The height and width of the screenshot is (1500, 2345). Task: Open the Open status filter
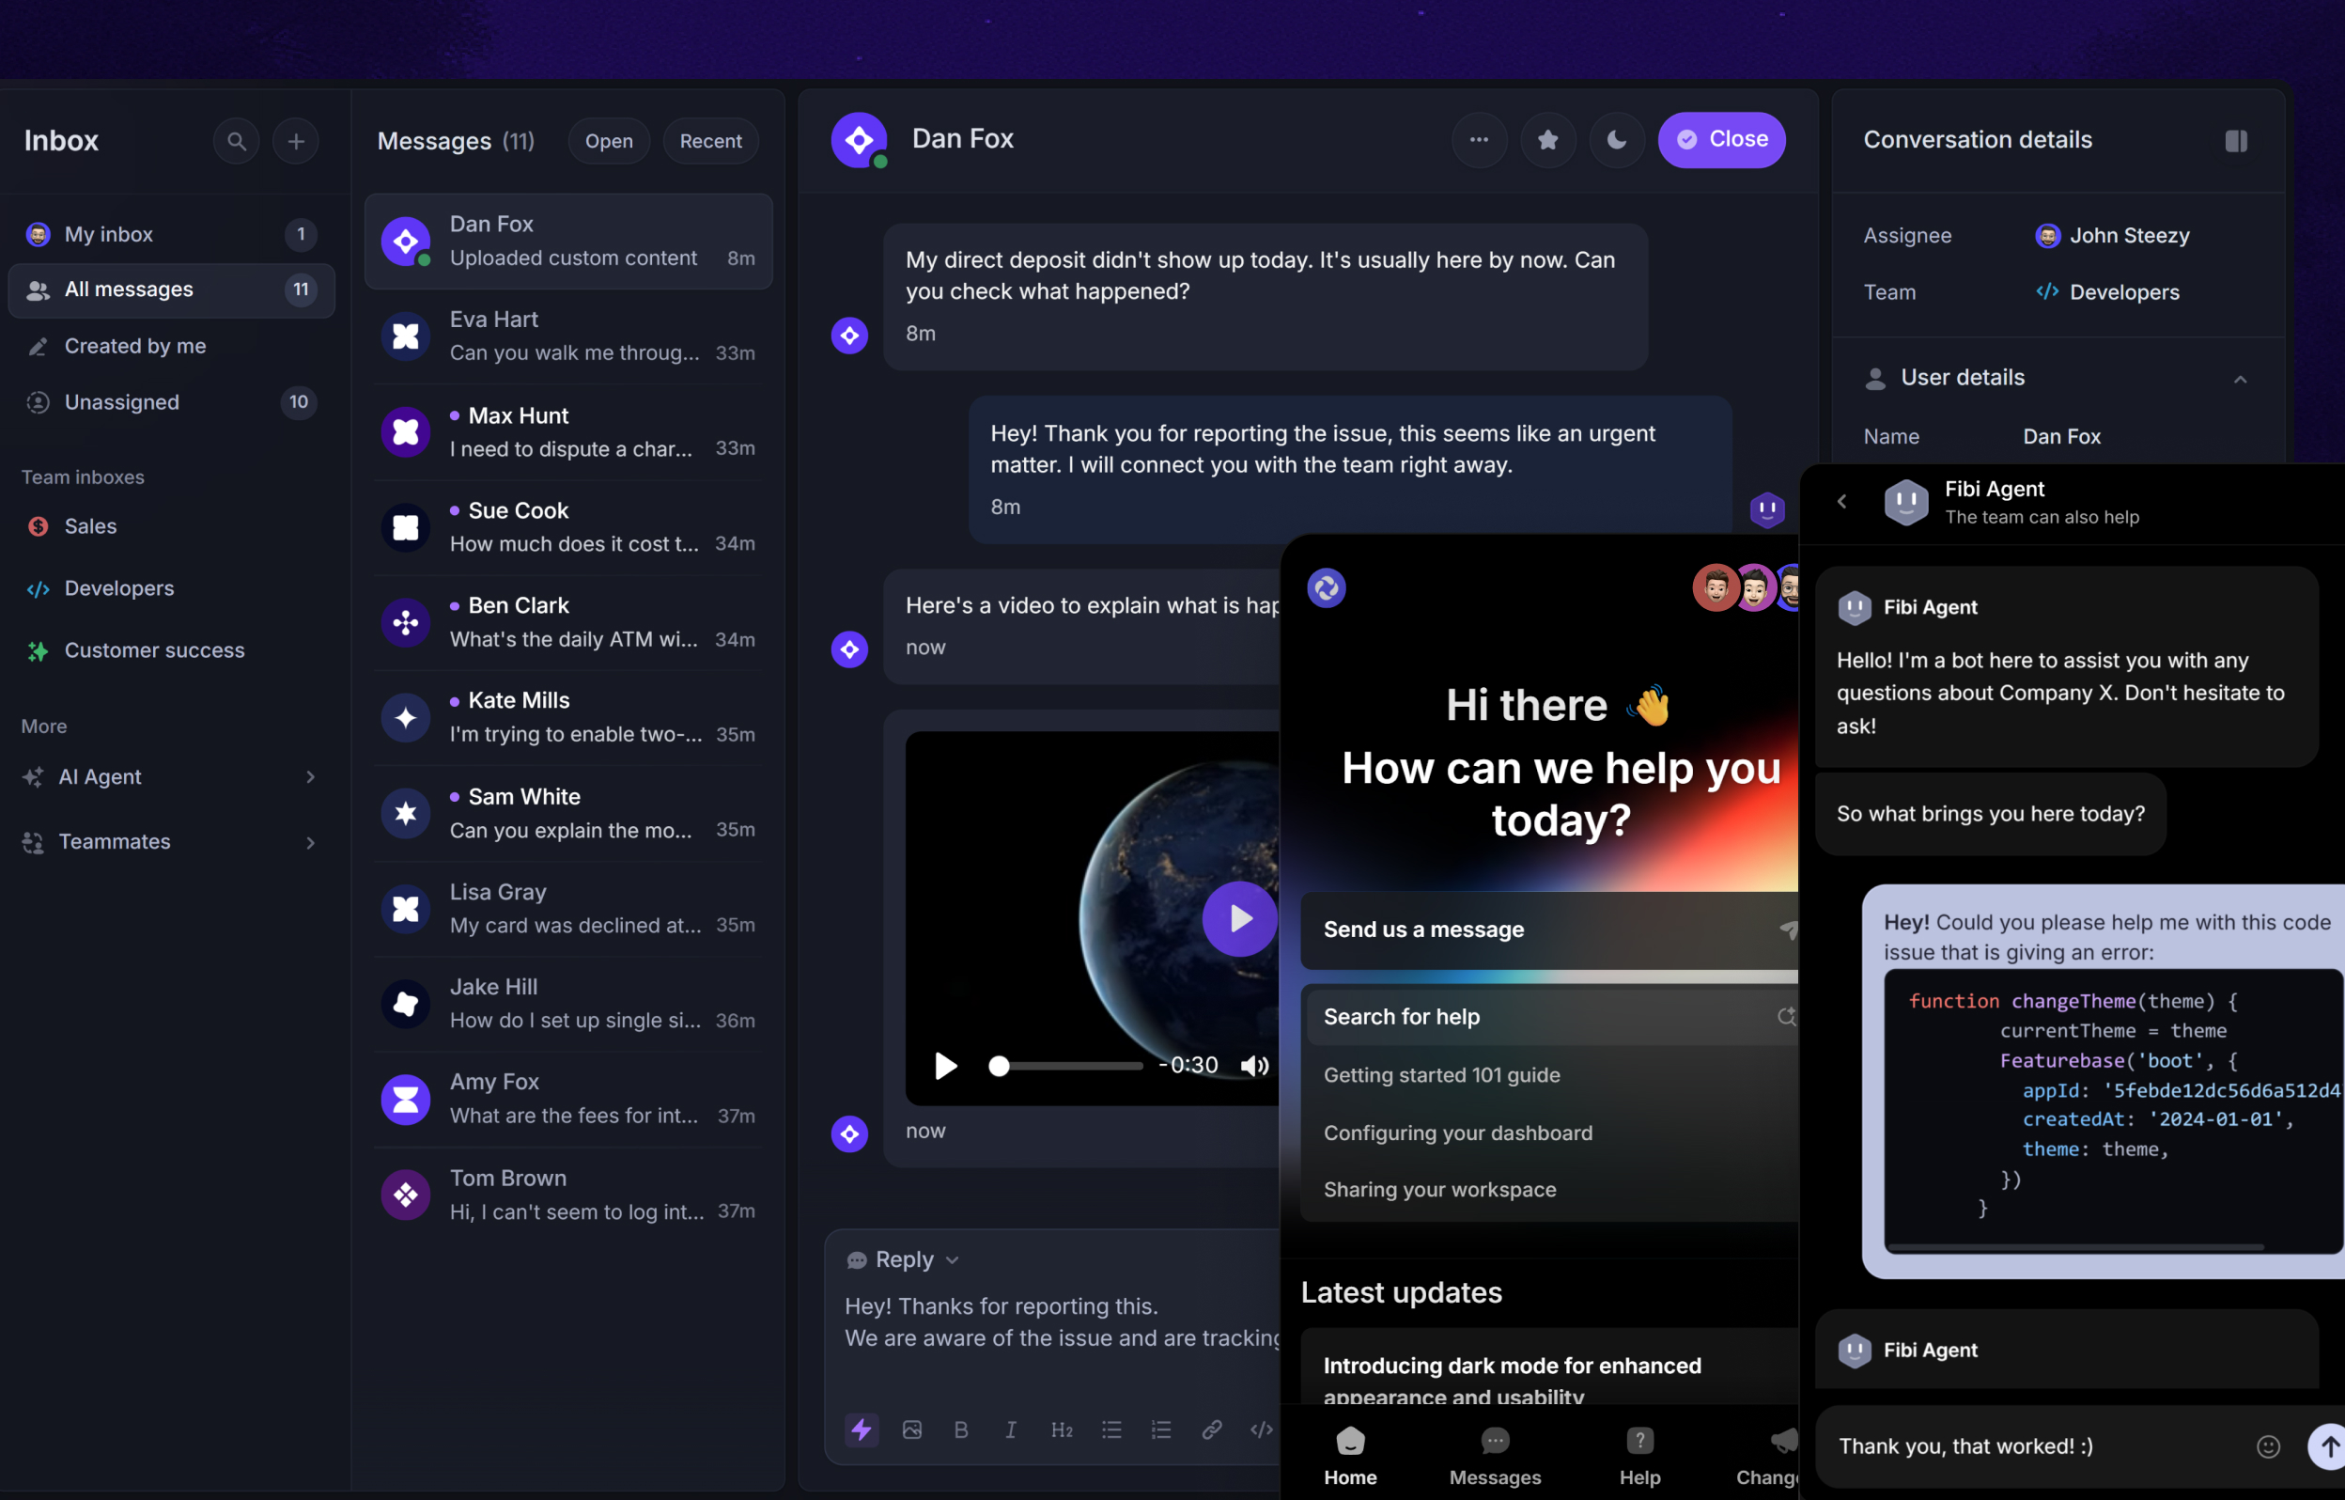tap(609, 141)
